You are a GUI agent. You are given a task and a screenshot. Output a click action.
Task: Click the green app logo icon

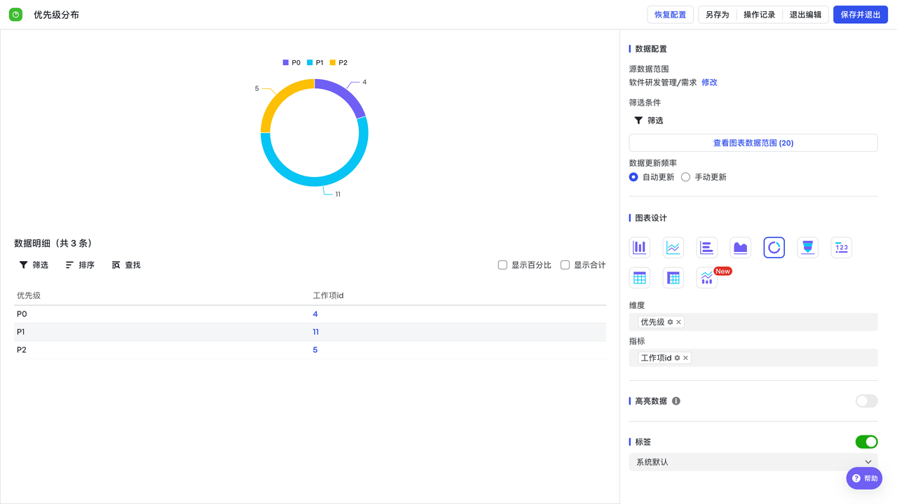click(15, 15)
